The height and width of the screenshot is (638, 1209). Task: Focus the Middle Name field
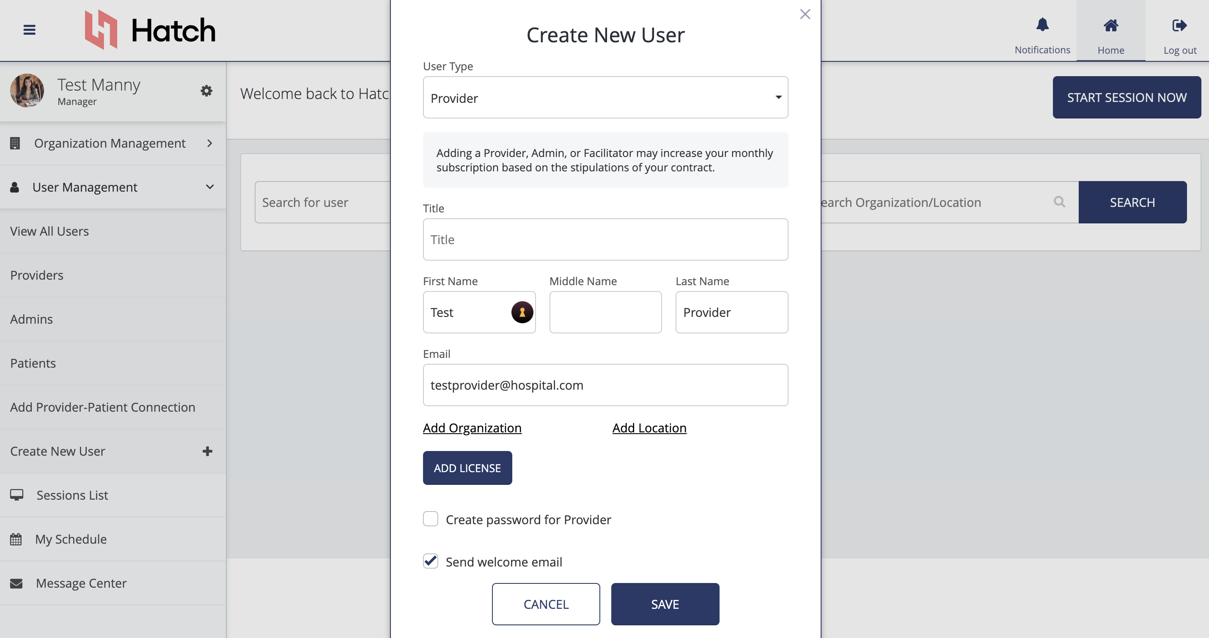(605, 312)
